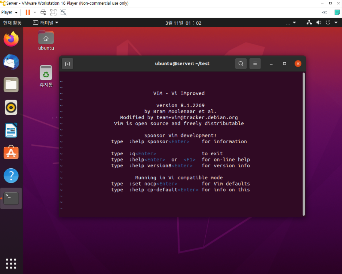This screenshot has width=342, height=274.
Task: Click "Running in Vi compatible mode" line
Action: pos(179,178)
